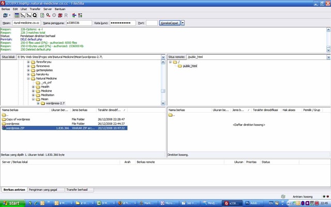
Task: Select public_html in the remote tree
Action: click(x=190, y=66)
